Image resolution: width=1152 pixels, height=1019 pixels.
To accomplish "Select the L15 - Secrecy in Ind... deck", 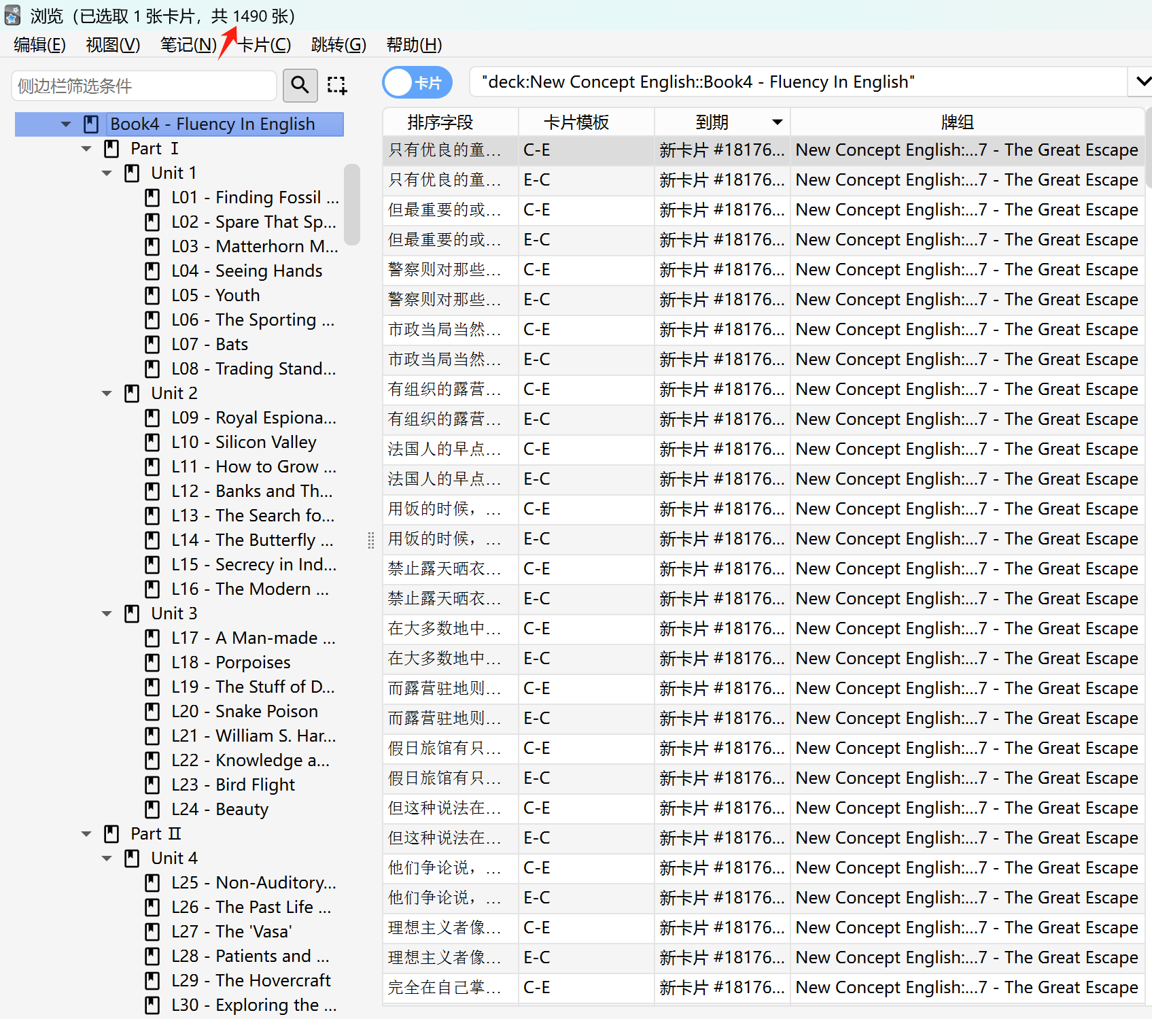I will (254, 564).
